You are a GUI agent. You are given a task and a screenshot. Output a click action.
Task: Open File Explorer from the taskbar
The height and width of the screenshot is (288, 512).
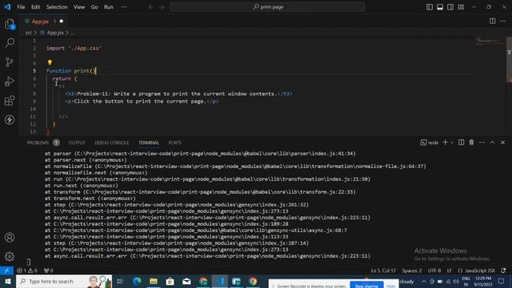pyautogui.click(x=154, y=281)
